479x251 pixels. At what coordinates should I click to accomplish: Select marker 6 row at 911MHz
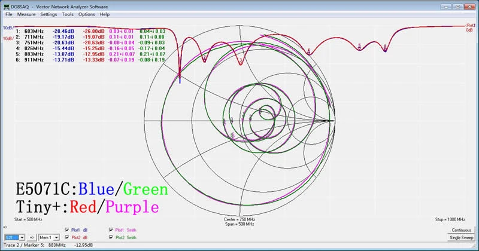click(91, 60)
